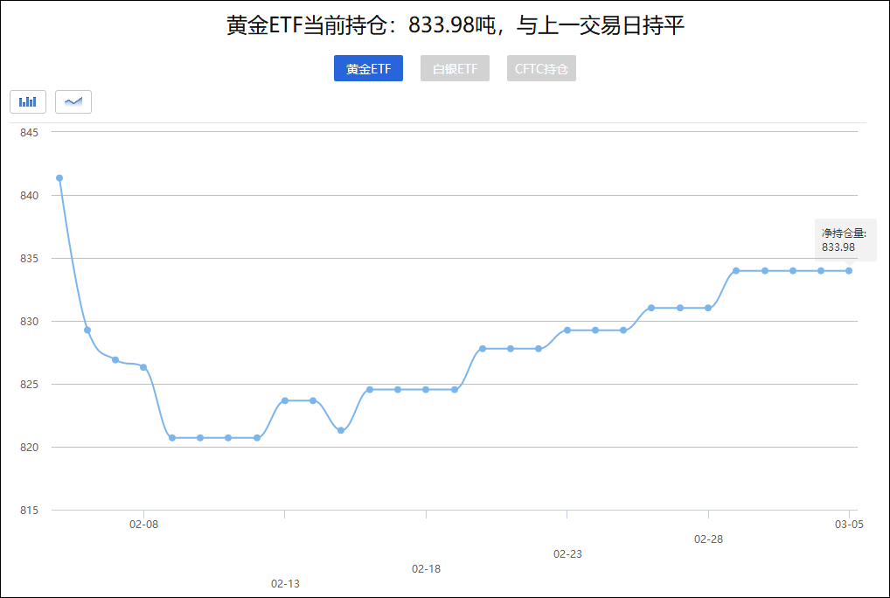Select the 白银ETF tab
Image resolution: width=890 pixels, height=598 pixels.
tap(455, 68)
